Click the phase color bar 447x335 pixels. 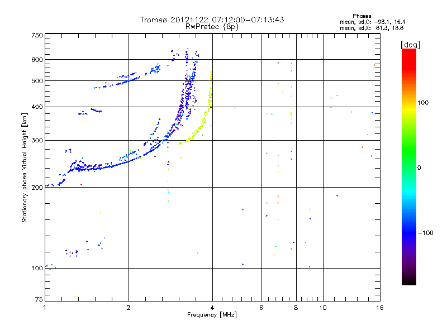point(409,166)
